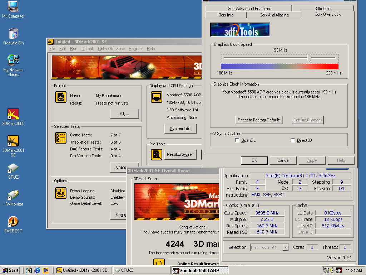Click the volume speaker tray icon
Viewport: 366px width, 275px height.
click(x=332, y=271)
